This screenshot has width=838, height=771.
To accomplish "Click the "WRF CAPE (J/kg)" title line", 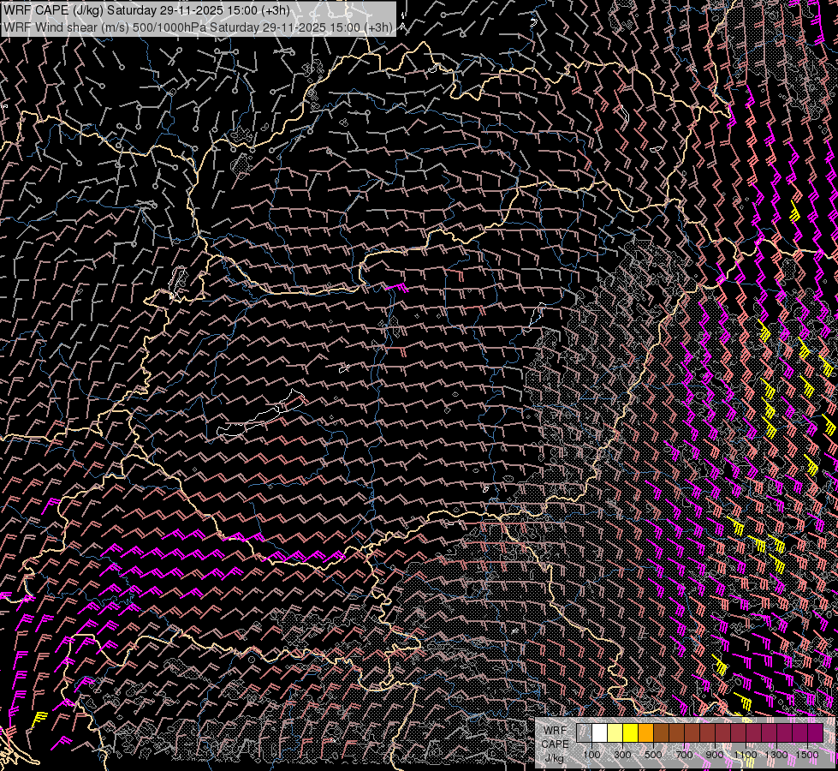I will [146, 10].
